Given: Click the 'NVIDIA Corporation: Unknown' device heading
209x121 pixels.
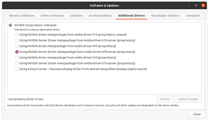Looking at the screenshot, I should coord(36,25).
